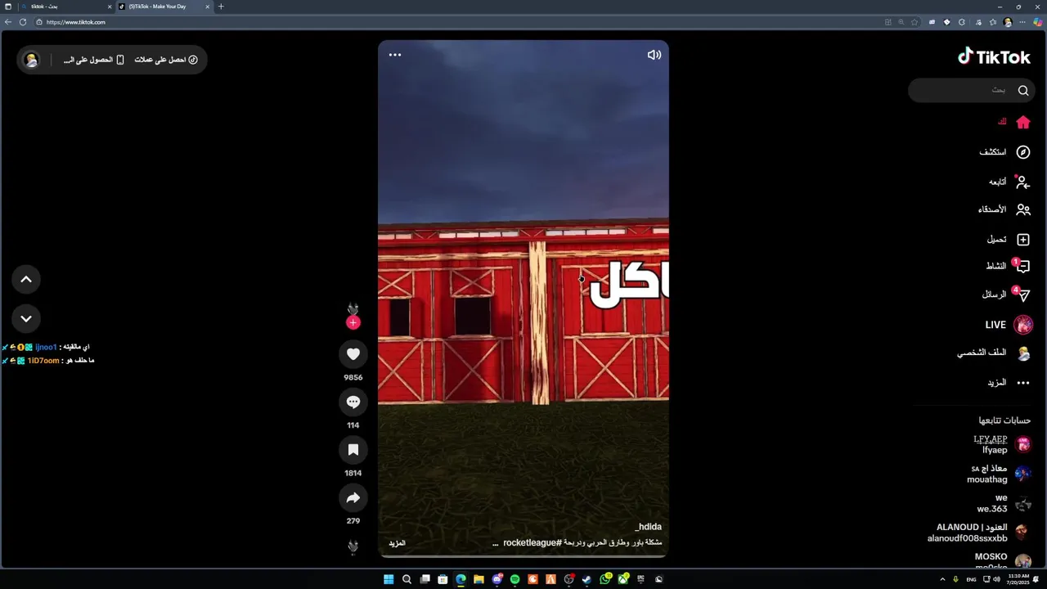
Task: Open Steam from the taskbar
Action: [586, 579]
